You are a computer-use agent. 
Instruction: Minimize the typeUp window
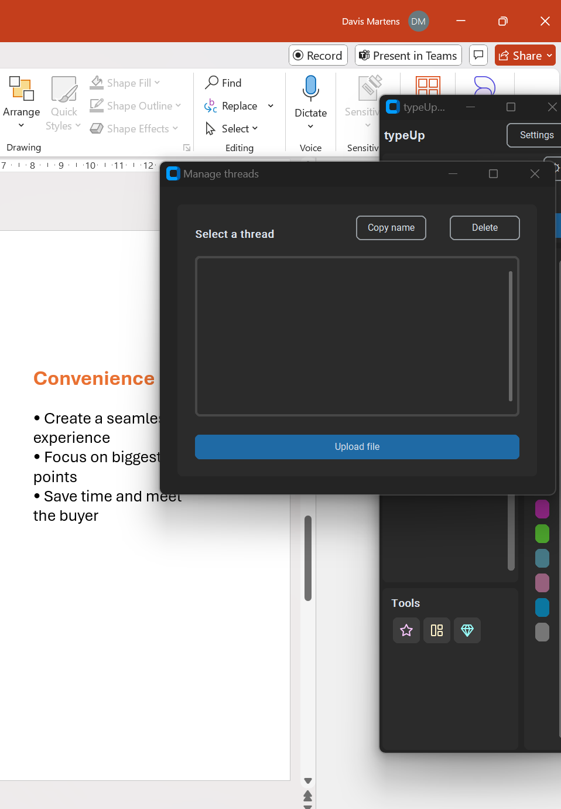coord(470,107)
